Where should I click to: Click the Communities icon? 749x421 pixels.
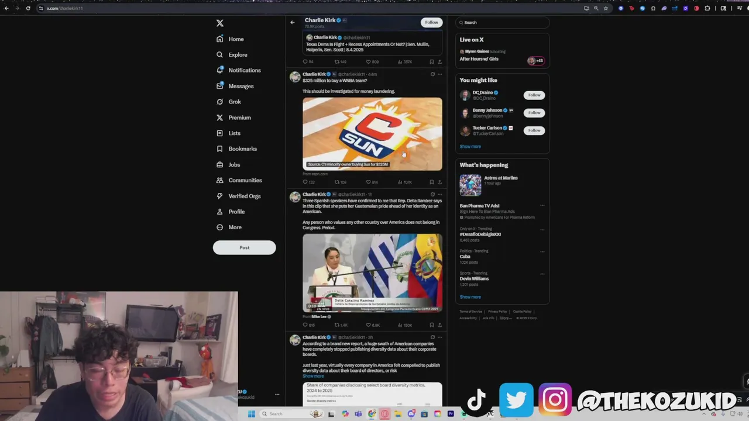(x=220, y=180)
